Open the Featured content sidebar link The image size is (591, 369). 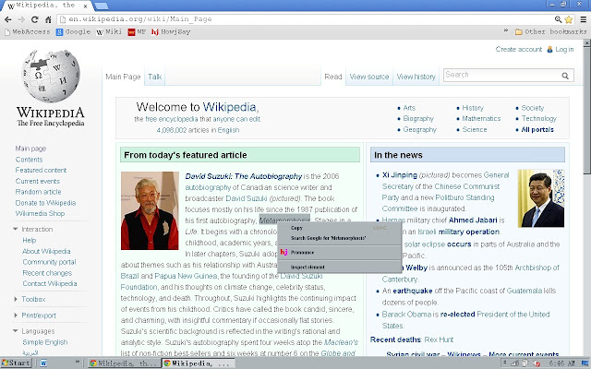[x=41, y=170]
